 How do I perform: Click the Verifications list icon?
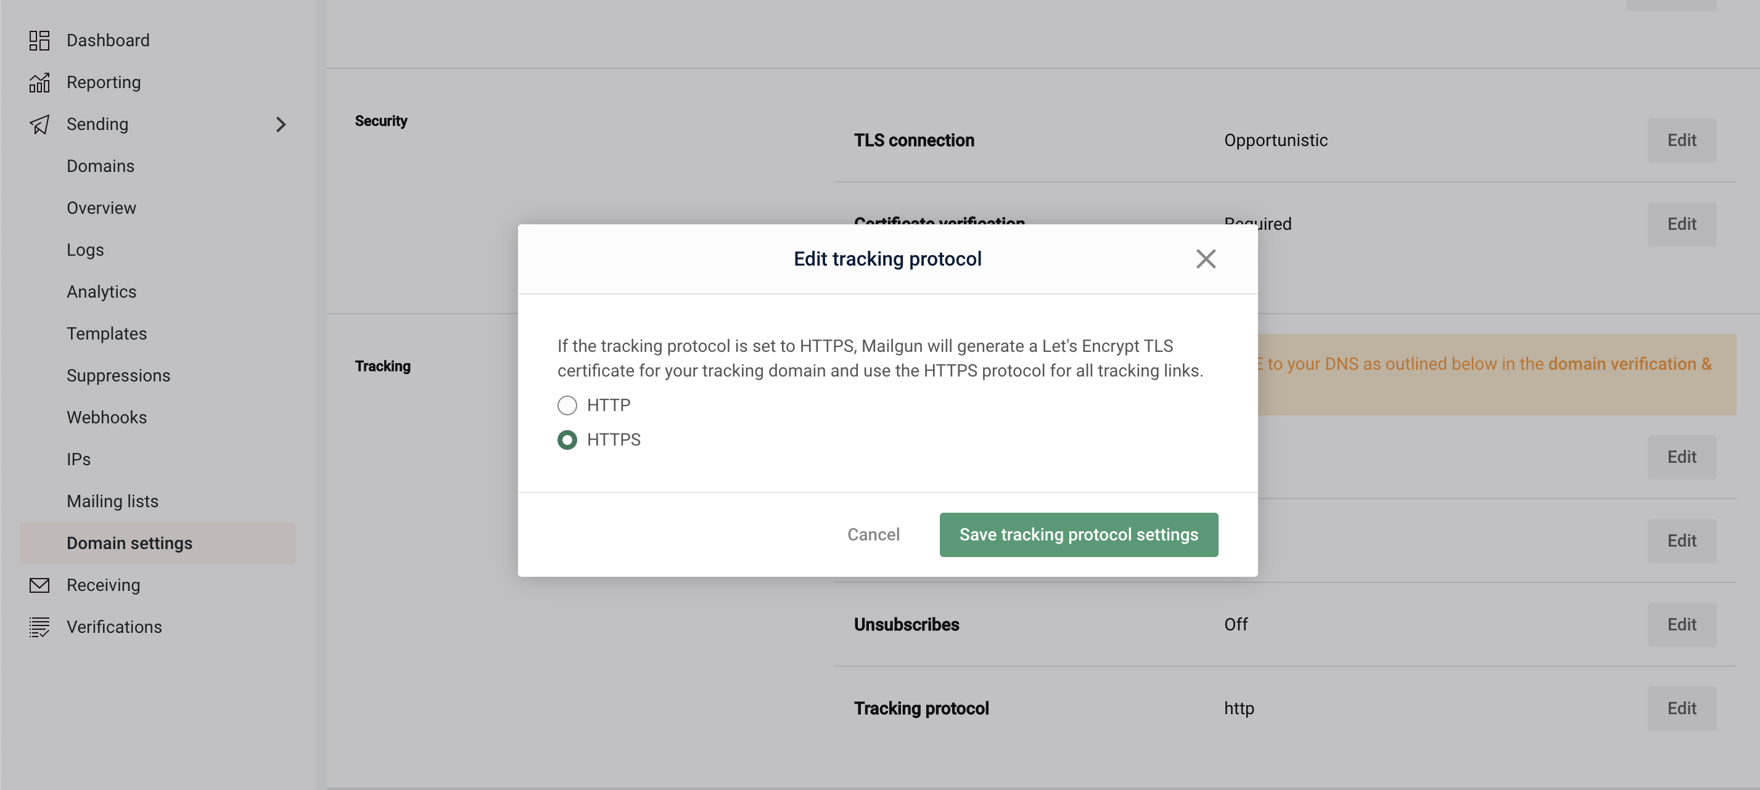39,627
